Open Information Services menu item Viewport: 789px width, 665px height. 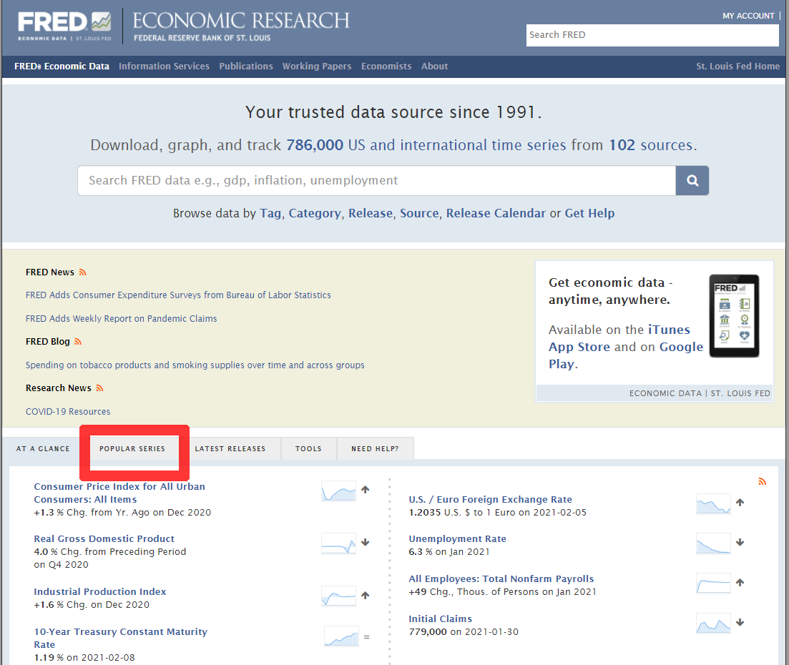[164, 66]
